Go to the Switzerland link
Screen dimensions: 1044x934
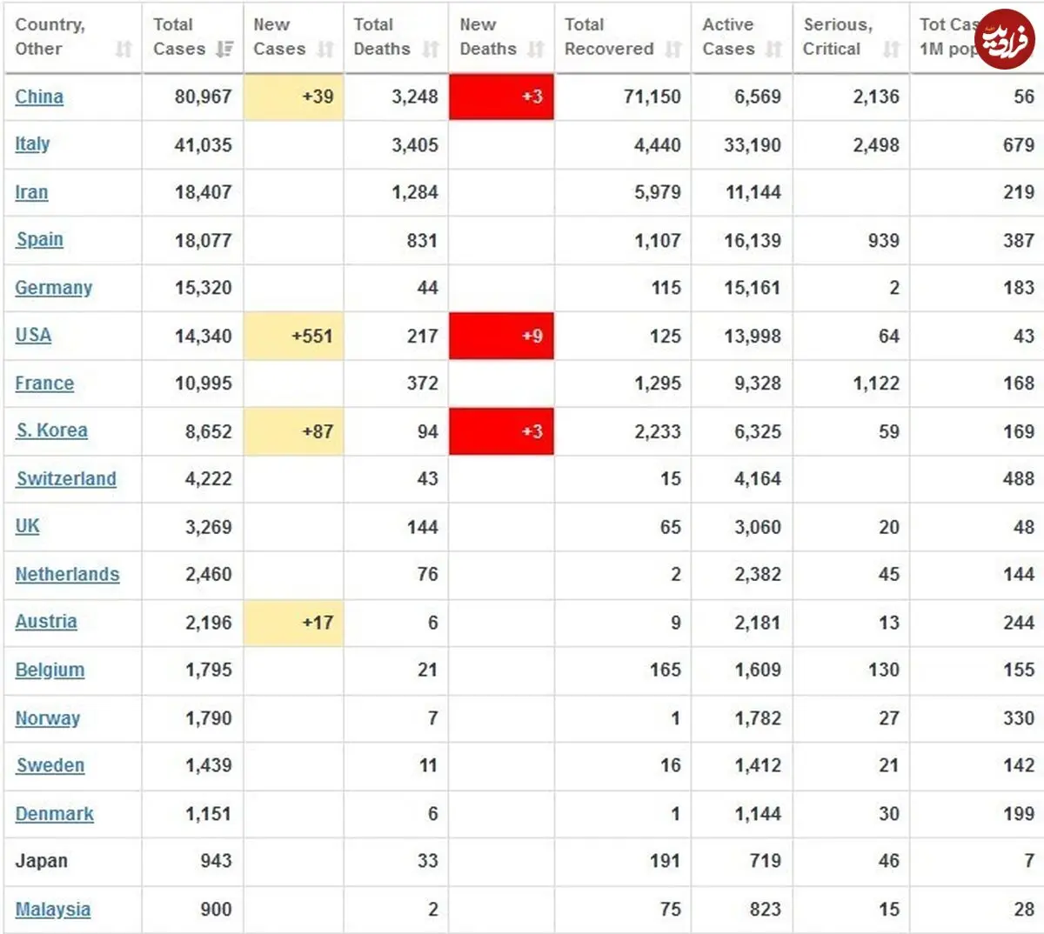coord(66,478)
